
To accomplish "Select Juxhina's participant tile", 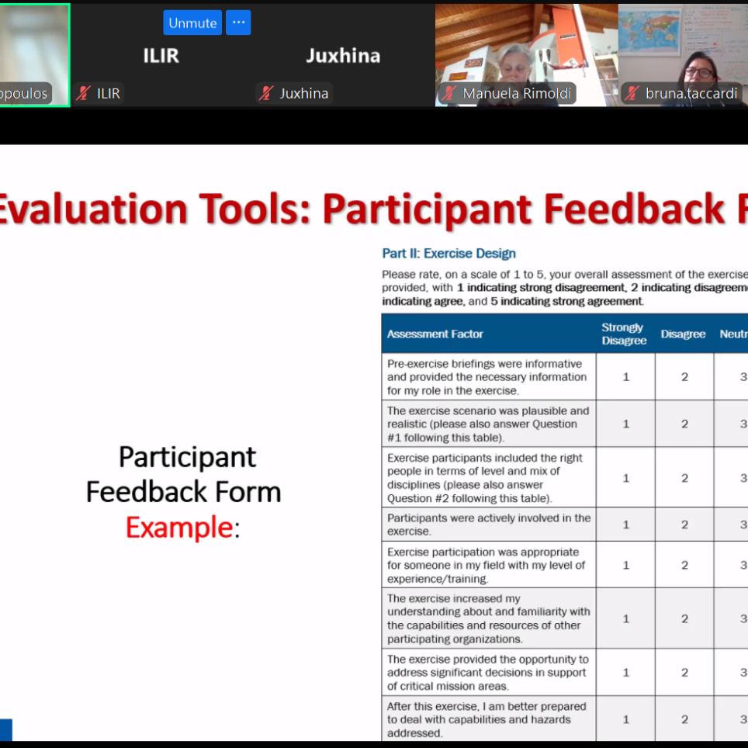I will tap(344, 55).
